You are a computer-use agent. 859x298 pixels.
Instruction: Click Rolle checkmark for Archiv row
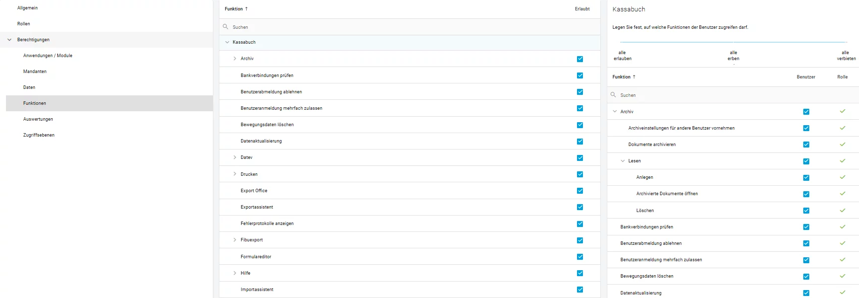coord(843,111)
